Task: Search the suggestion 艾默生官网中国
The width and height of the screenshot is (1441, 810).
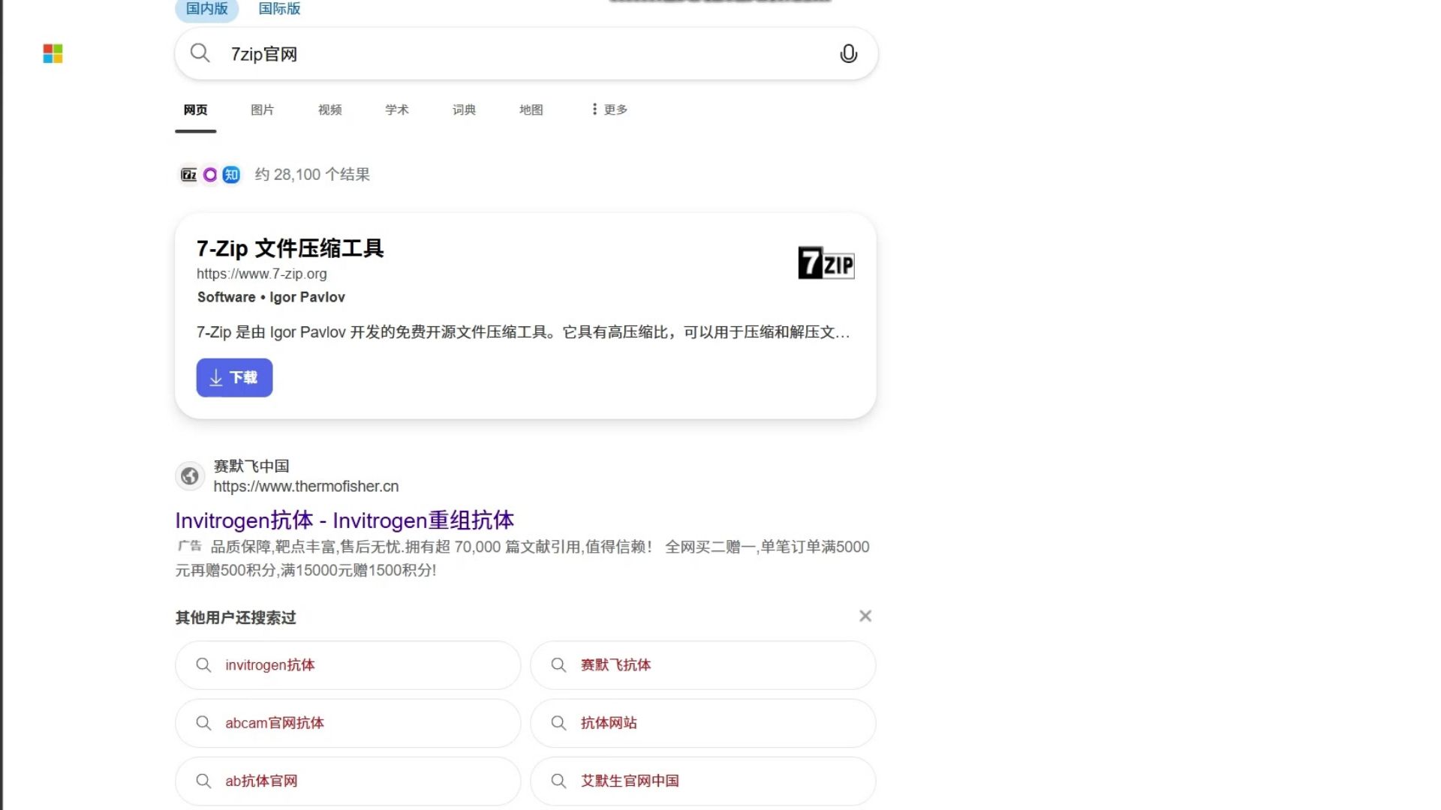Action: pyautogui.click(x=703, y=781)
